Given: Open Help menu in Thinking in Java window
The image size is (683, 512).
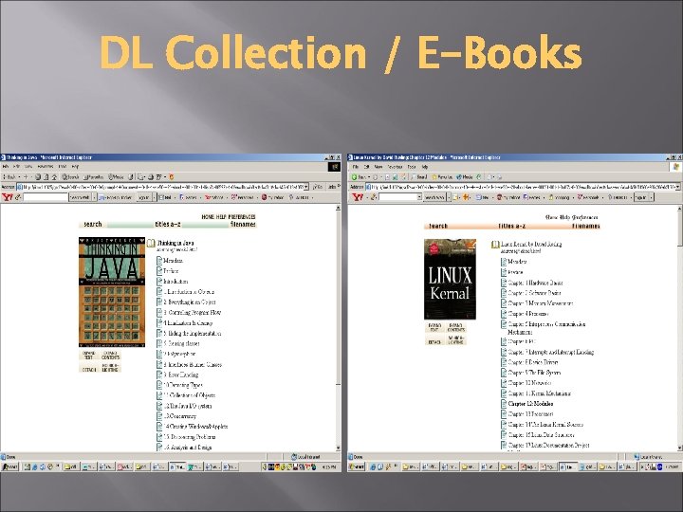Looking at the screenshot, I should coord(75,167).
